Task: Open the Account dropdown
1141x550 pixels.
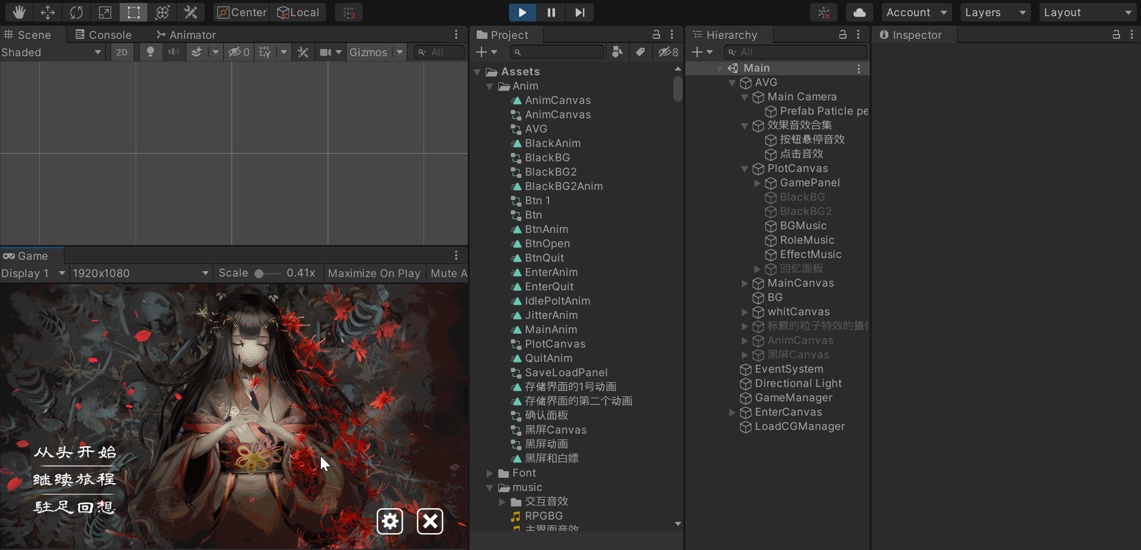Action: 916,12
